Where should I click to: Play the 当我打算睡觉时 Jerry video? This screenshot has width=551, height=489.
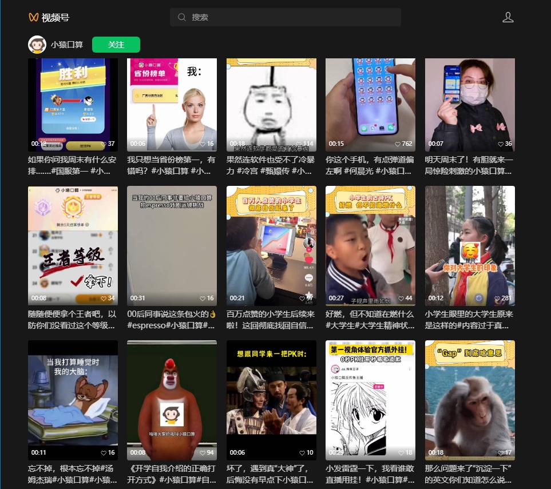pos(73,400)
